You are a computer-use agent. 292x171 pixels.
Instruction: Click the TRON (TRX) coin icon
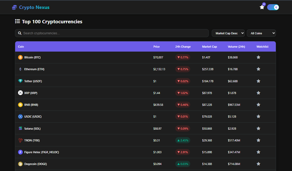click(20, 140)
